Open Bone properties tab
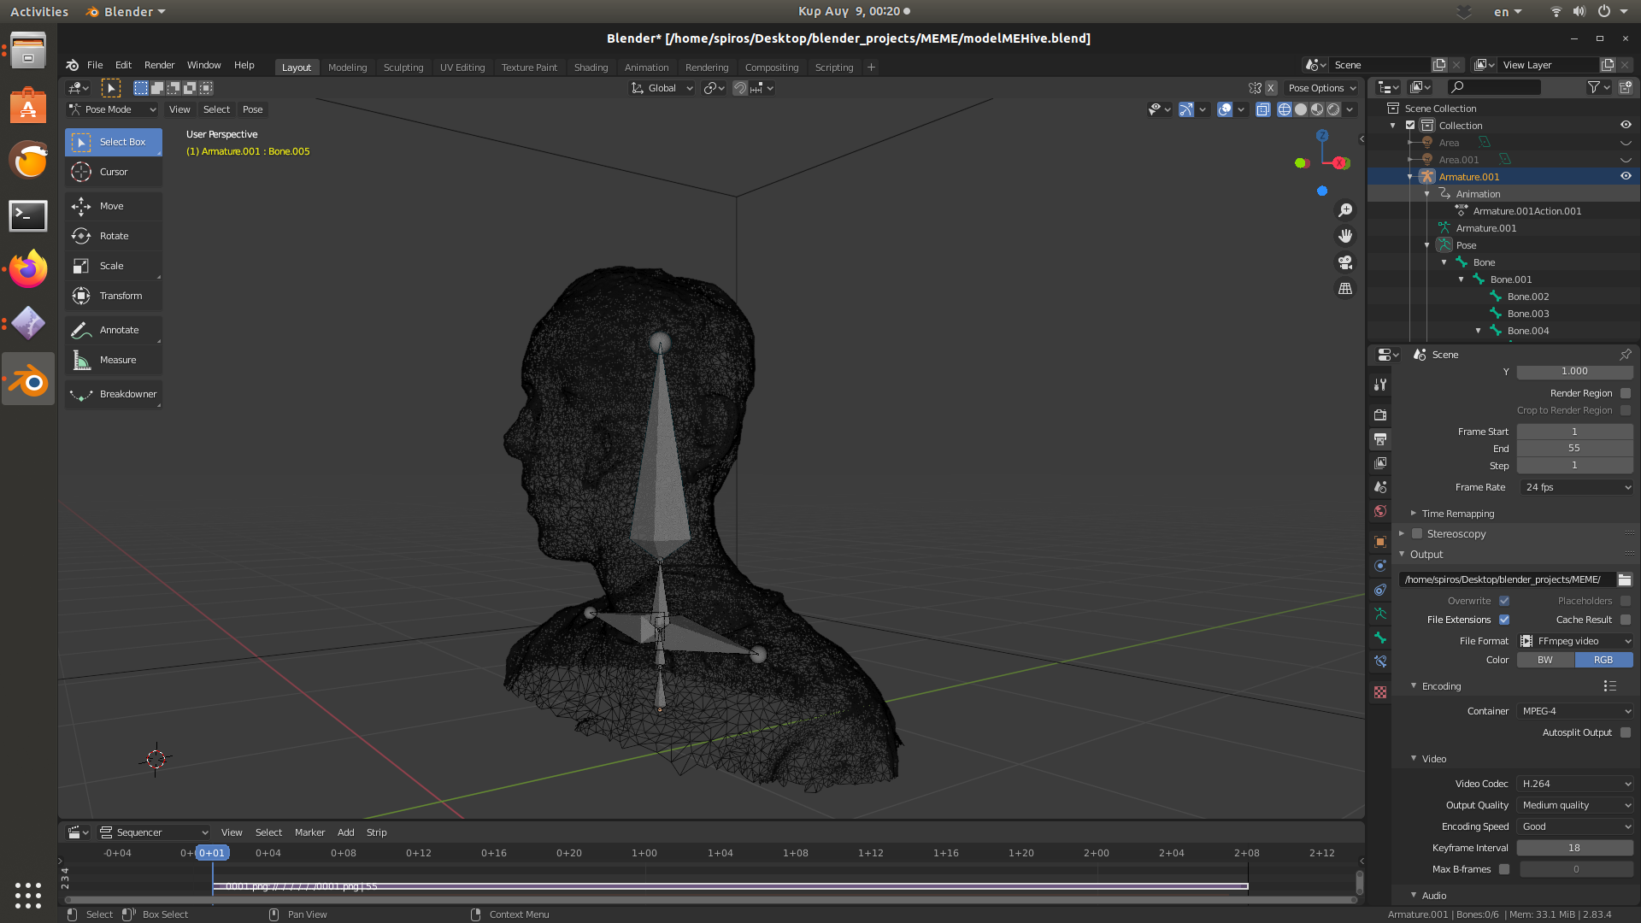 1380,638
